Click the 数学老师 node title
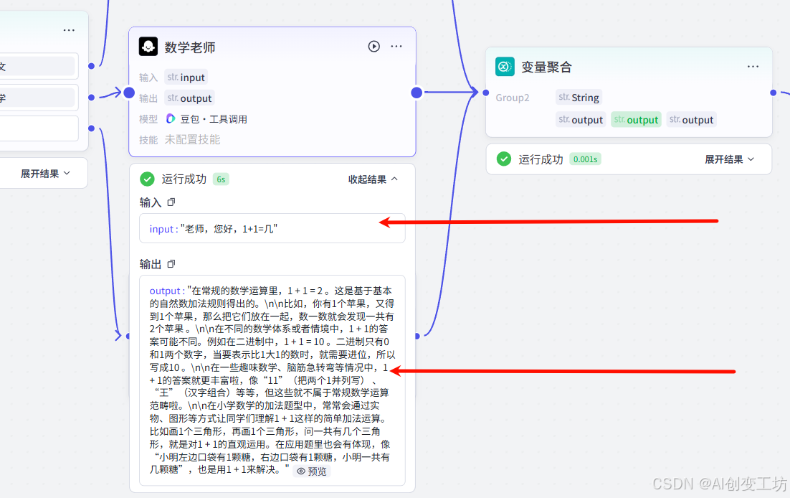 click(190, 47)
